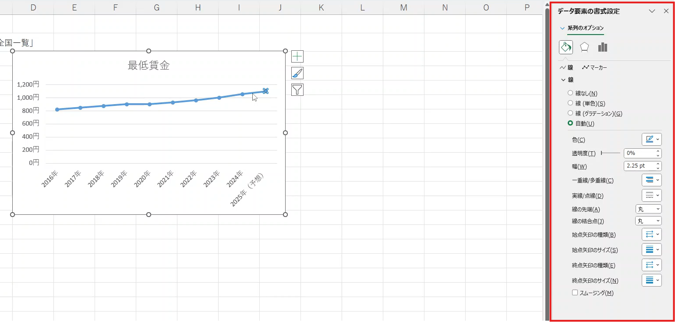Switch to the 線 tab

click(x=566, y=68)
